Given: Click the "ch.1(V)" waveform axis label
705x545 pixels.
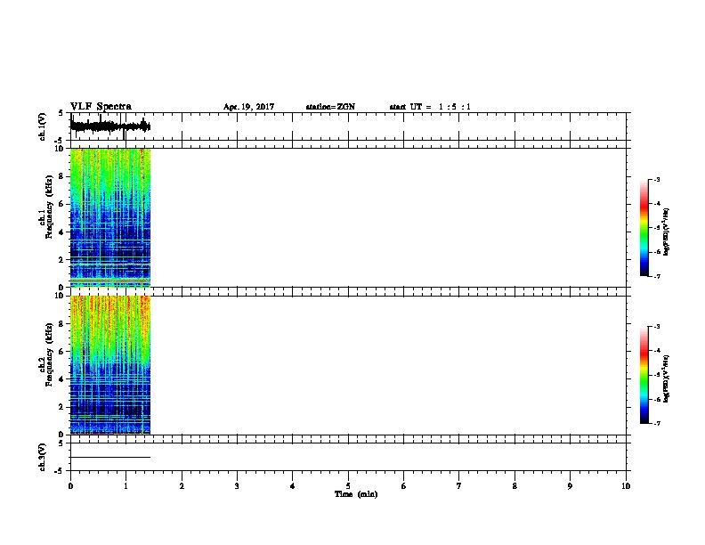Looking at the screenshot, I should [42, 126].
